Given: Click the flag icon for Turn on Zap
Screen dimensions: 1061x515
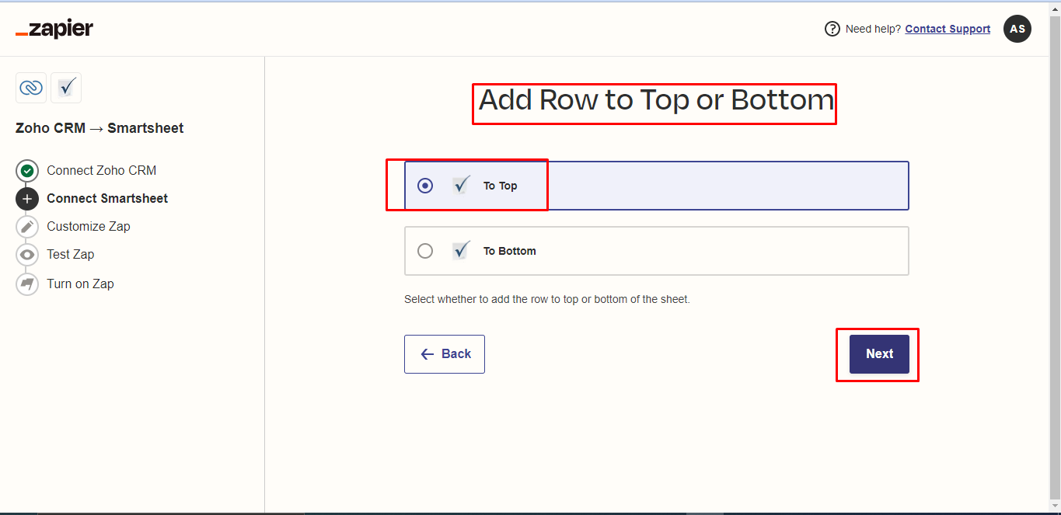Looking at the screenshot, I should coord(27,284).
